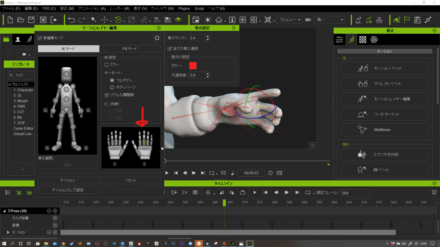
Task: Click the green playhead marker on timeline ruler
Action: (224, 202)
